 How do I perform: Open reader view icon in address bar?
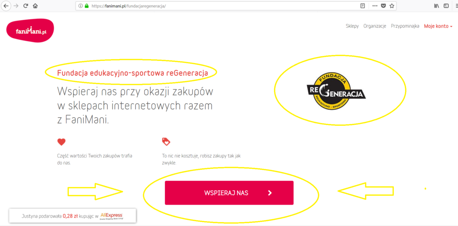tap(362, 6)
